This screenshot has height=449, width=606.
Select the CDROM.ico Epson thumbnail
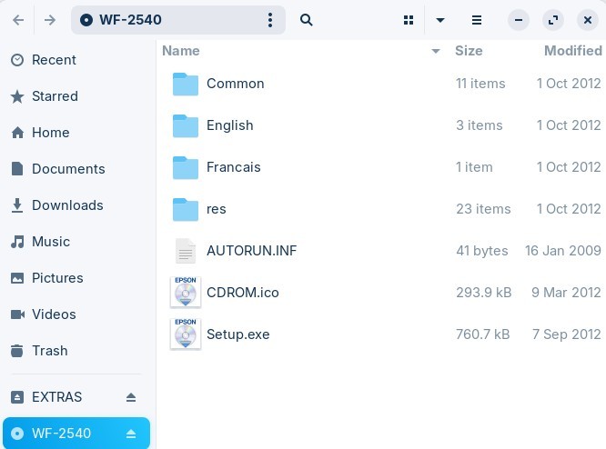186,293
